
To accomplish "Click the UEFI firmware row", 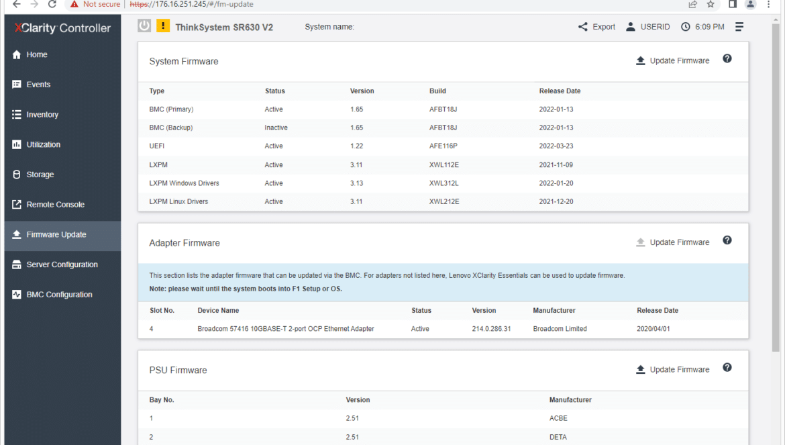I will (x=443, y=146).
